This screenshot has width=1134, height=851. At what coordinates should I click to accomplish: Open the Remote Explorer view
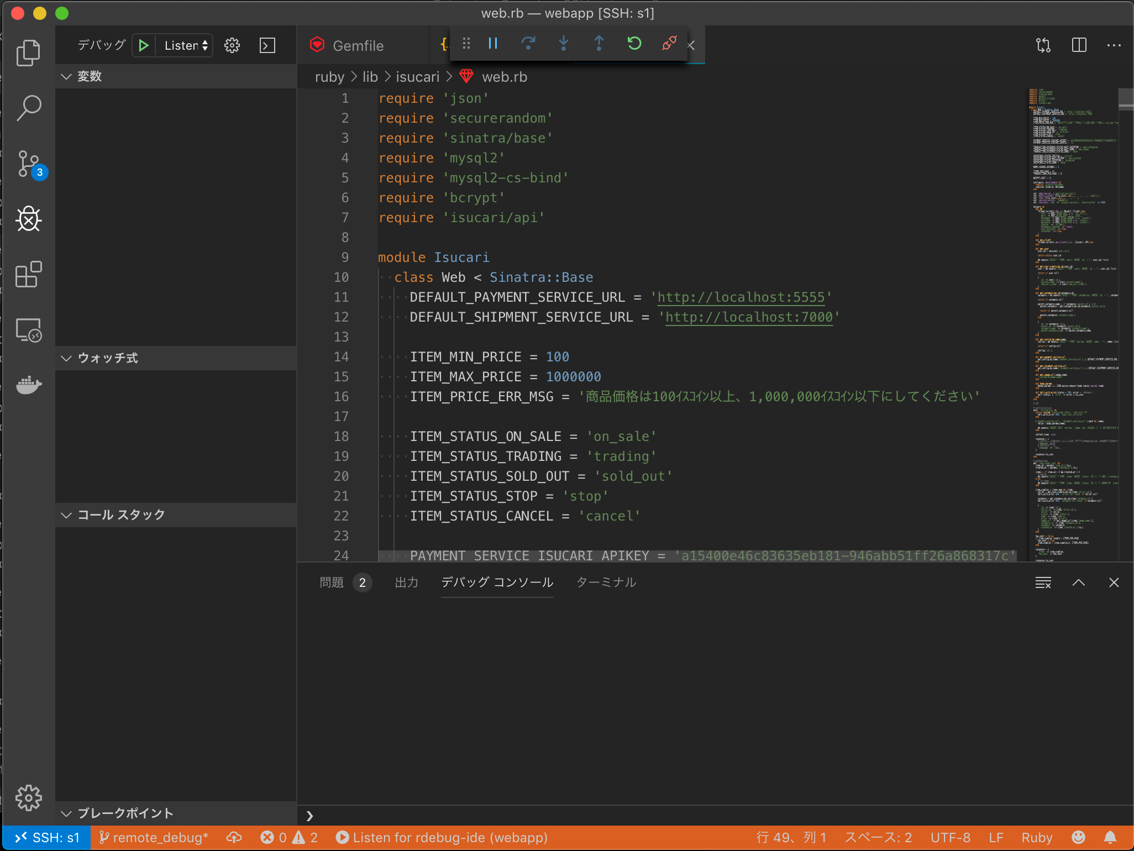click(x=28, y=330)
